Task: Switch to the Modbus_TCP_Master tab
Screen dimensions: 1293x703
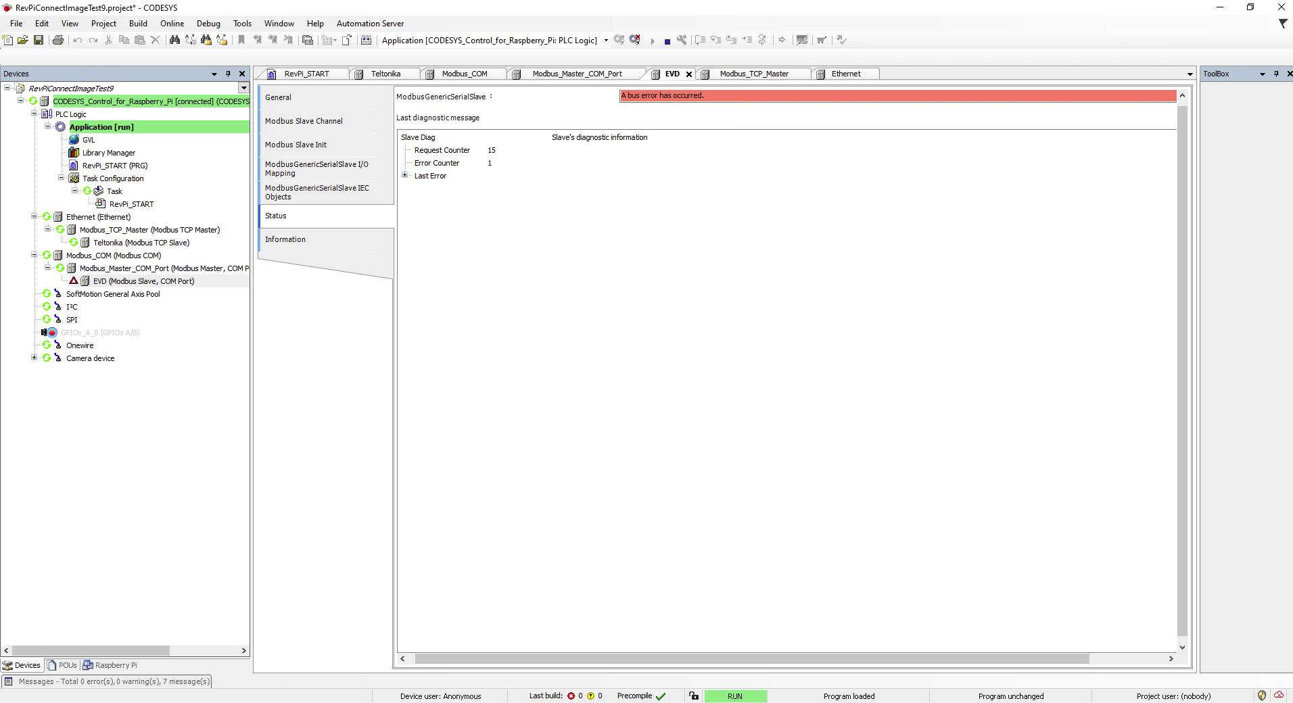Action: pyautogui.click(x=754, y=74)
